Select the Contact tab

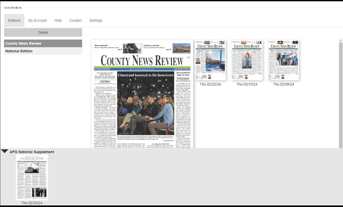click(x=75, y=20)
